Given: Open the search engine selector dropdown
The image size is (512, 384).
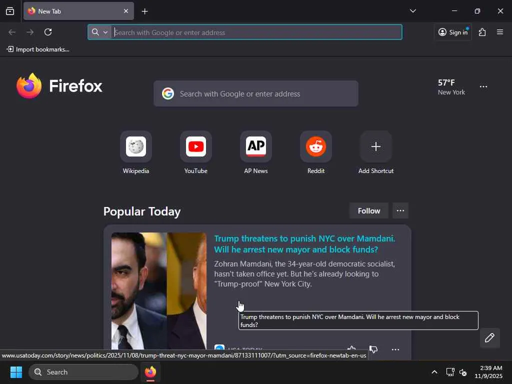Looking at the screenshot, I should [x=99, y=32].
